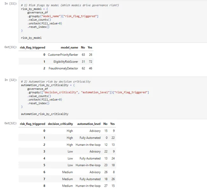Click the In [12] prompt label
The height and width of the screenshot is (194, 207).
pyautogui.click(x=11, y=80)
